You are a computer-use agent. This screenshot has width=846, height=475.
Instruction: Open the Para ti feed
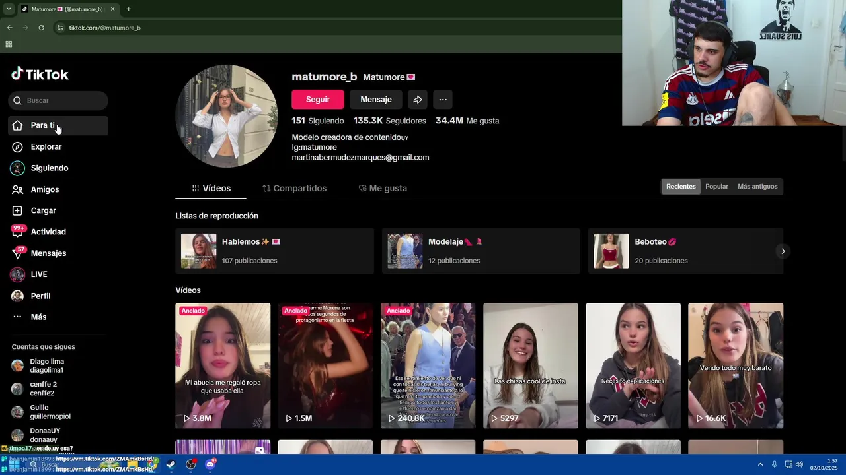click(x=58, y=125)
